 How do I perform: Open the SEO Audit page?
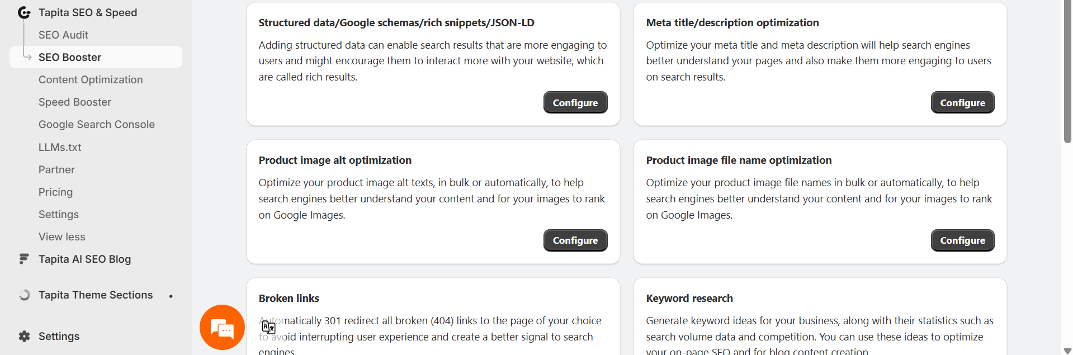tap(63, 35)
